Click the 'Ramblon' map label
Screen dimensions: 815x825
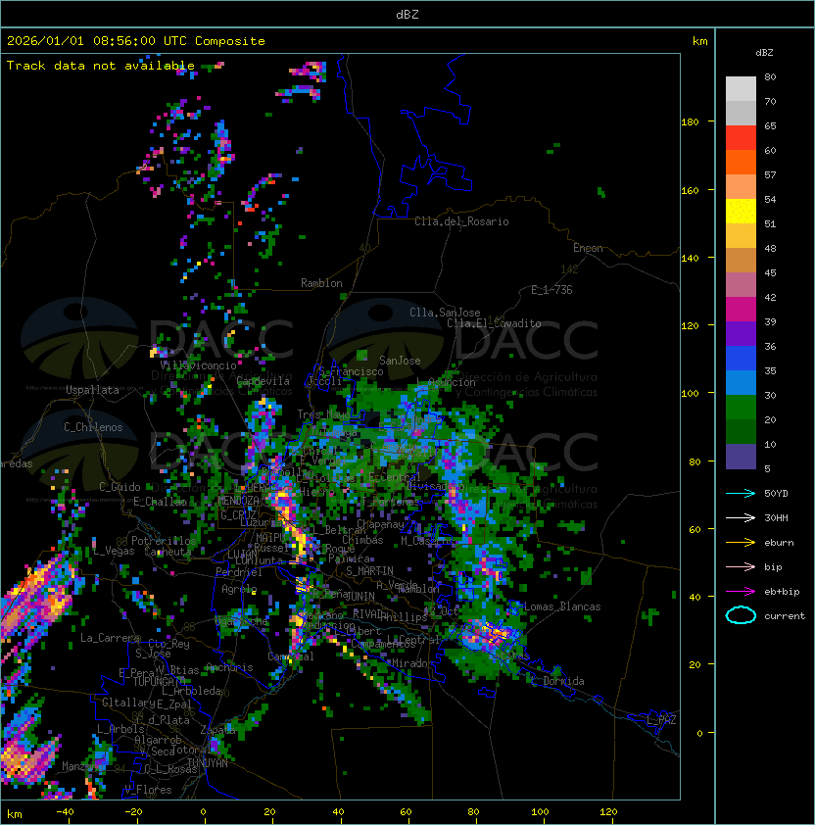321,283
